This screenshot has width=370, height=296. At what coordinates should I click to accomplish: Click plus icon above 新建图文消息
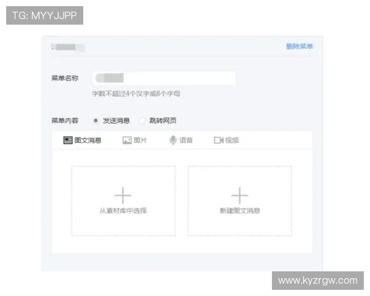tap(240, 195)
